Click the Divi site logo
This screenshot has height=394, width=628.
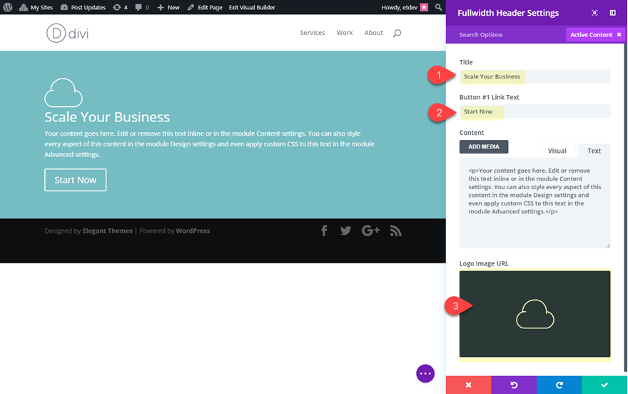[67, 34]
